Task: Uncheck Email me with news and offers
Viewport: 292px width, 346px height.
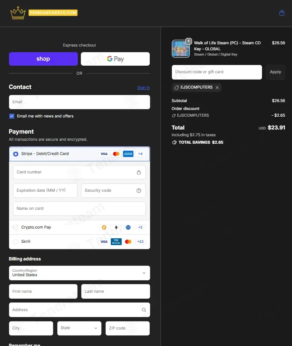Action: (x=12, y=116)
